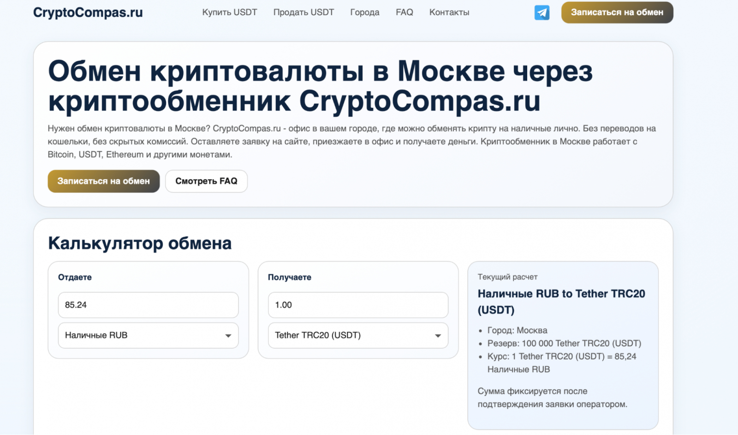Focus the Получаете amount field 1.00
This screenshot has width=738, height=435.
[358, 305]
